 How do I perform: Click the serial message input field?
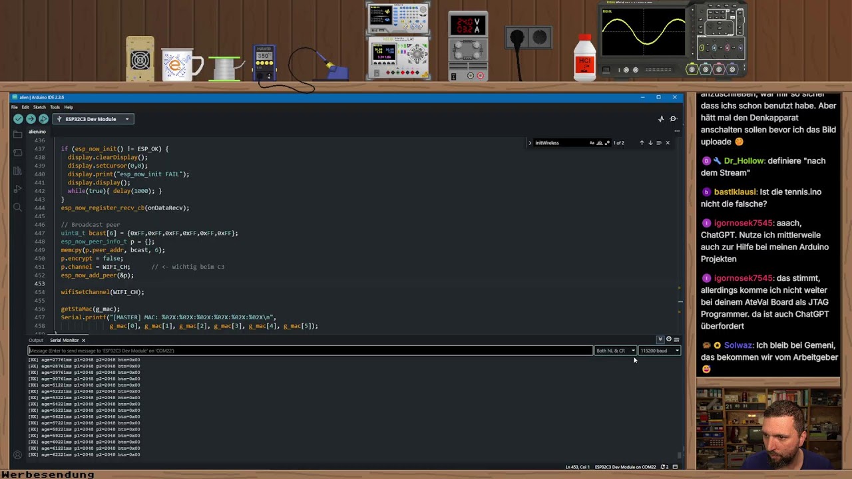coord(310,351)
